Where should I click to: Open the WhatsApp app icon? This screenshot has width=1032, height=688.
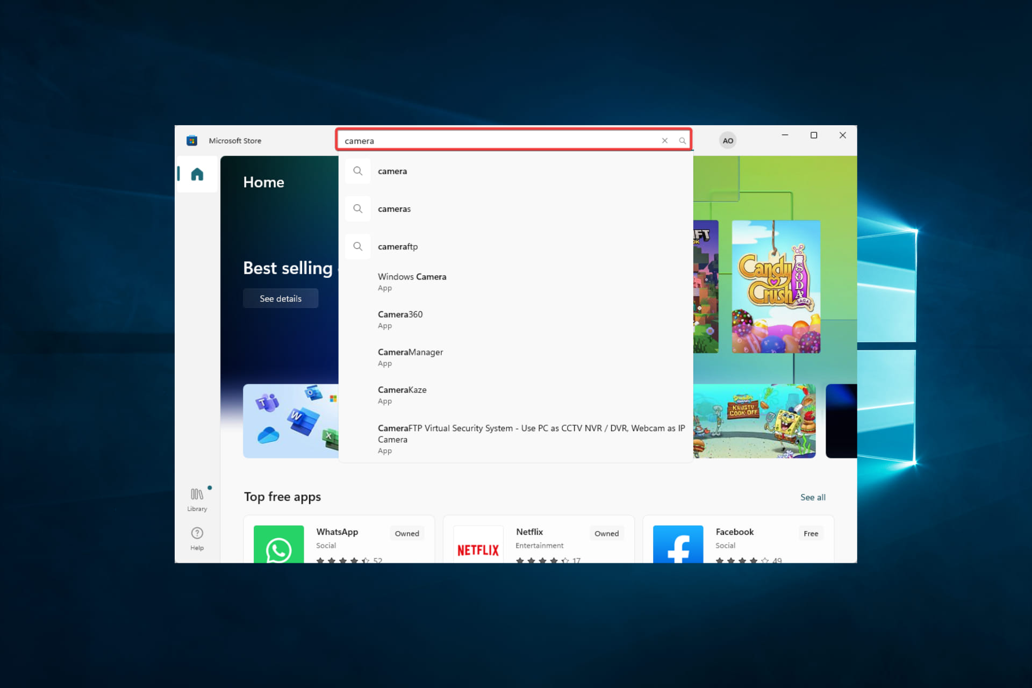point(278,544)
